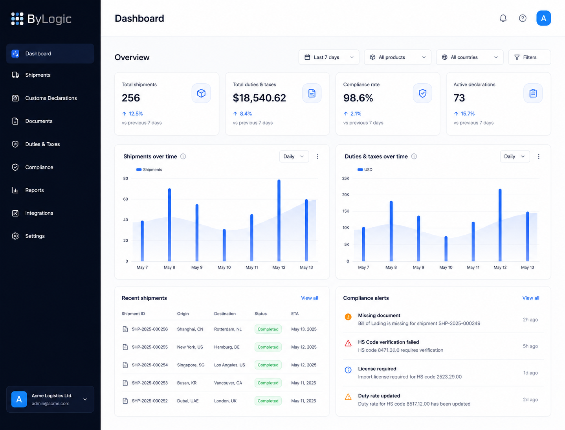The width and height of the screenshot is (565, 430).
Task: Open the help question mark icon
Action: point(523,18)
